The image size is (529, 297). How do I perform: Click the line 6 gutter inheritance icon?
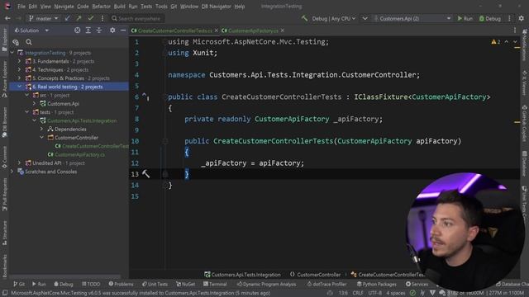pos(145,97)
